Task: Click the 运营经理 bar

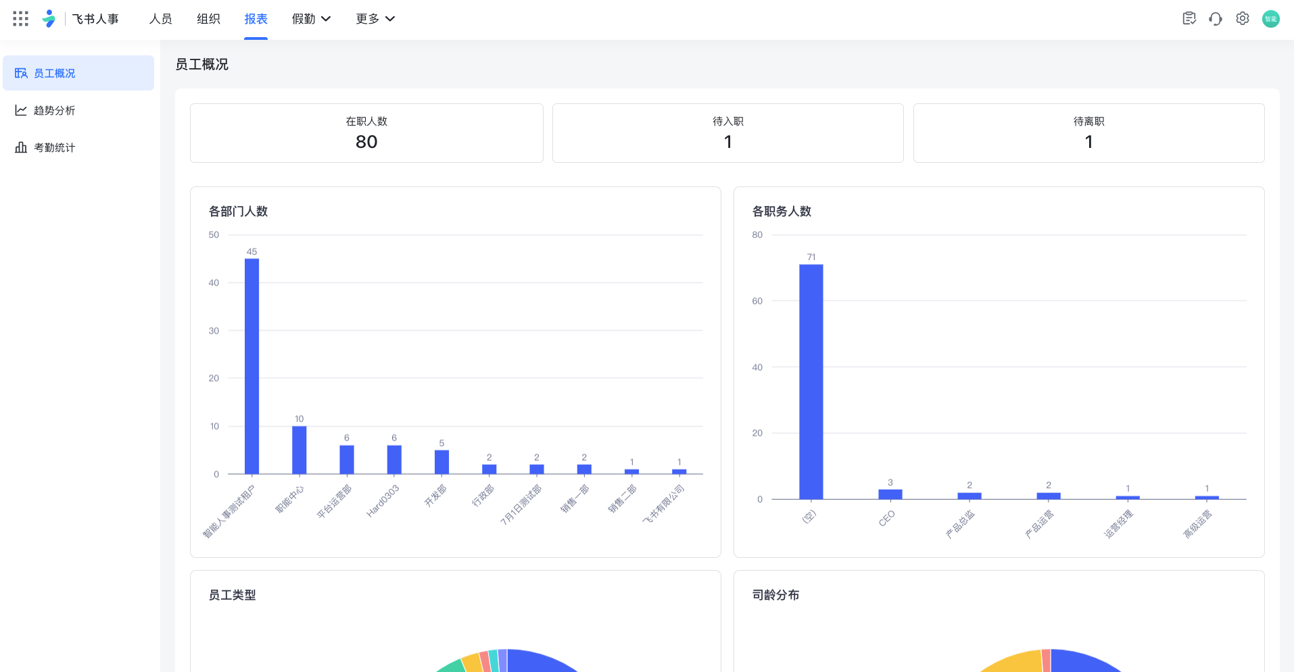Action: click(x=1128, y=498)
